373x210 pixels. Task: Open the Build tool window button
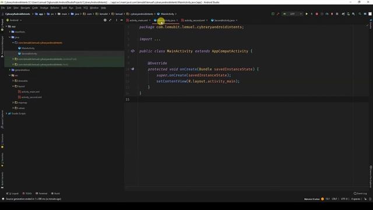56,193
